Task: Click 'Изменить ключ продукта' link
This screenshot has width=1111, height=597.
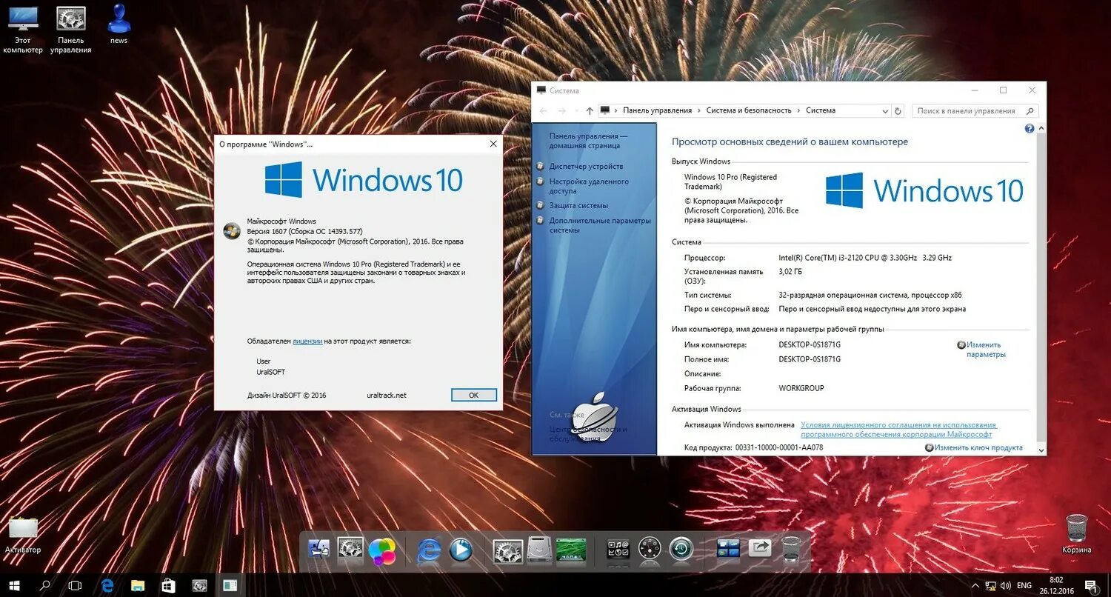Action: click(x=978, y=447)
